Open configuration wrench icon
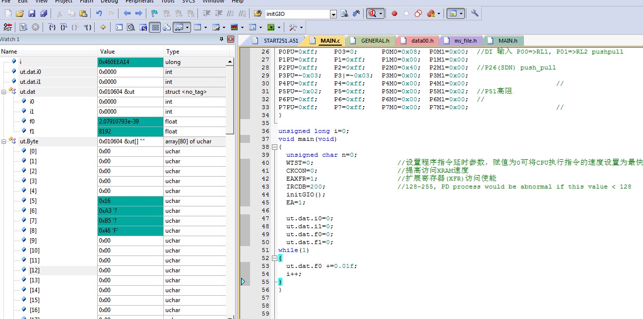 tap(475, 14)
